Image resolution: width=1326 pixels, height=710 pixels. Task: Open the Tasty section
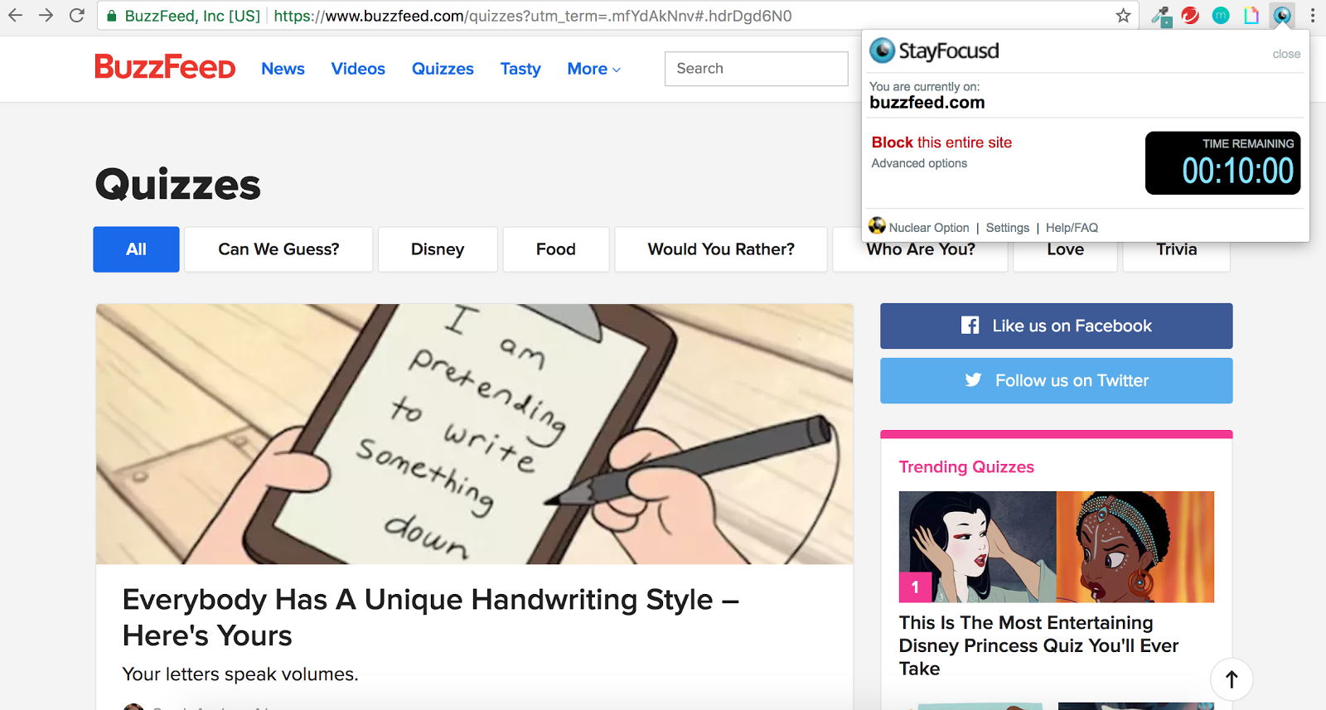click(520, 69)
